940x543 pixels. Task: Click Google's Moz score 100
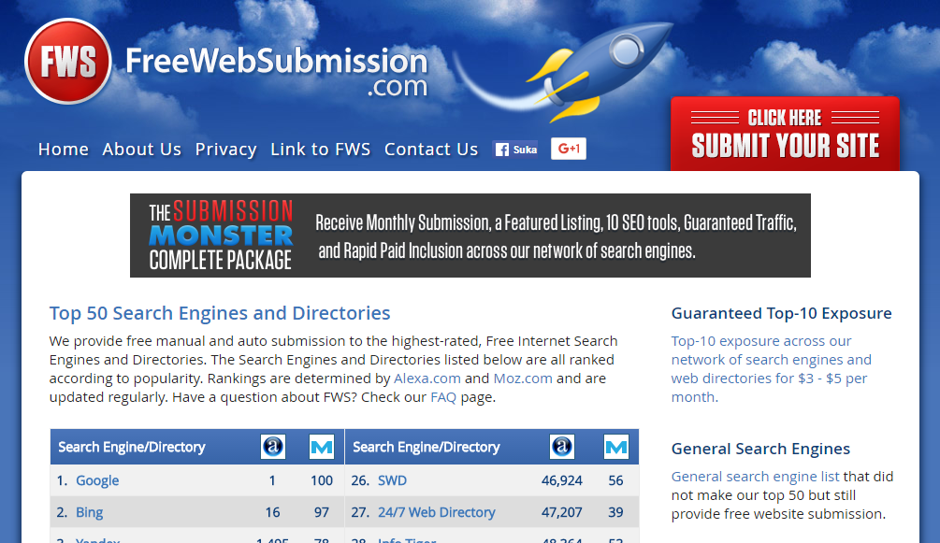pos(322,480)
